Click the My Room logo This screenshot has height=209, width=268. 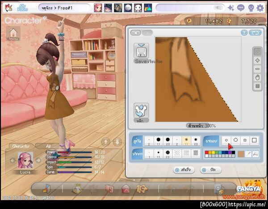[x=22, y=8]
